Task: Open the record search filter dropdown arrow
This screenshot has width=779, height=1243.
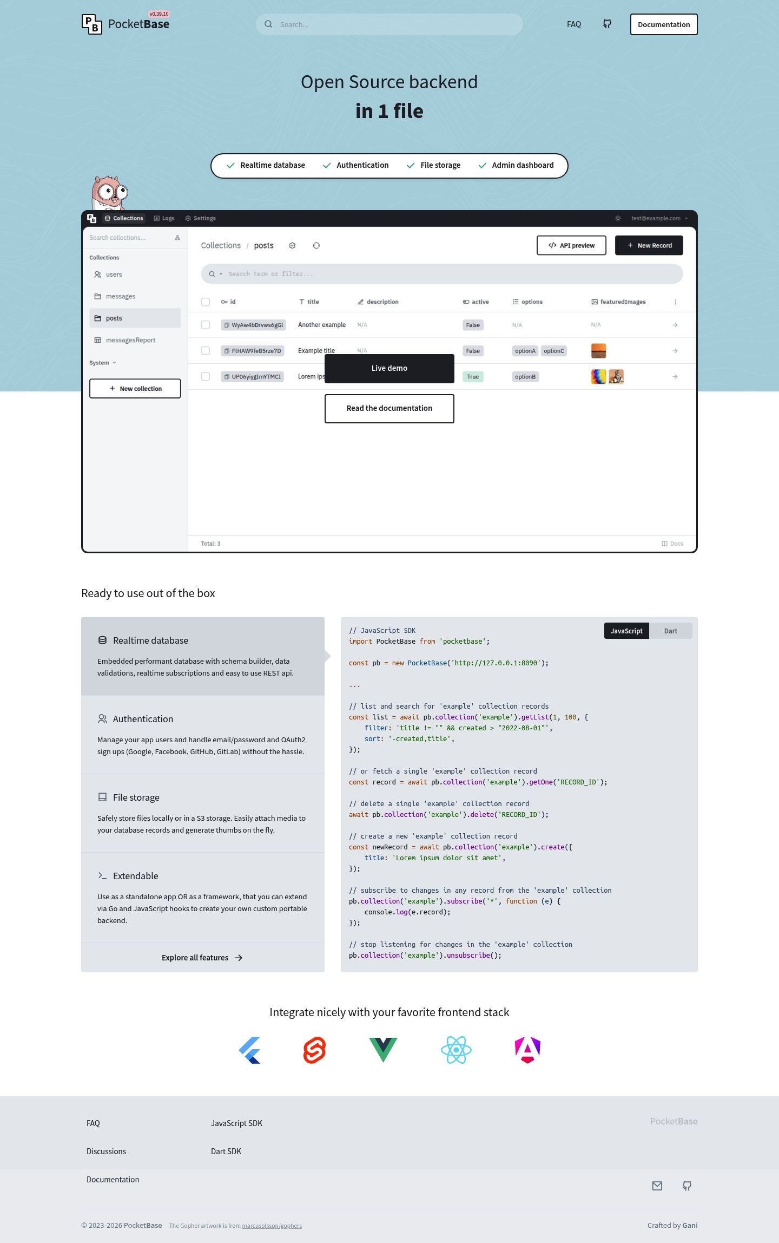Action: (221, 274)
